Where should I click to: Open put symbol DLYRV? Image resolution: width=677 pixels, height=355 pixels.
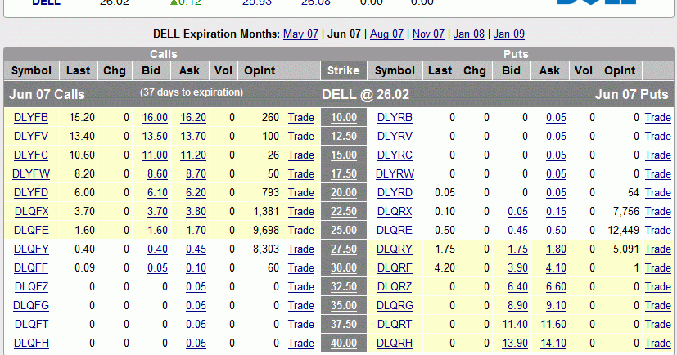(x=395, y=137)
